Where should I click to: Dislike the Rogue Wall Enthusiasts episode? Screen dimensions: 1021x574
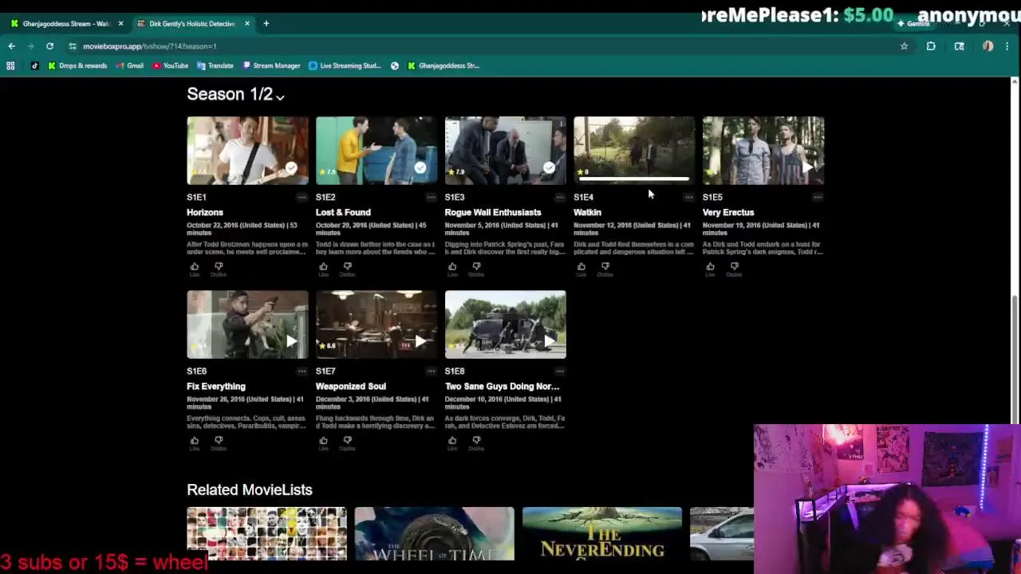[477, 269]
